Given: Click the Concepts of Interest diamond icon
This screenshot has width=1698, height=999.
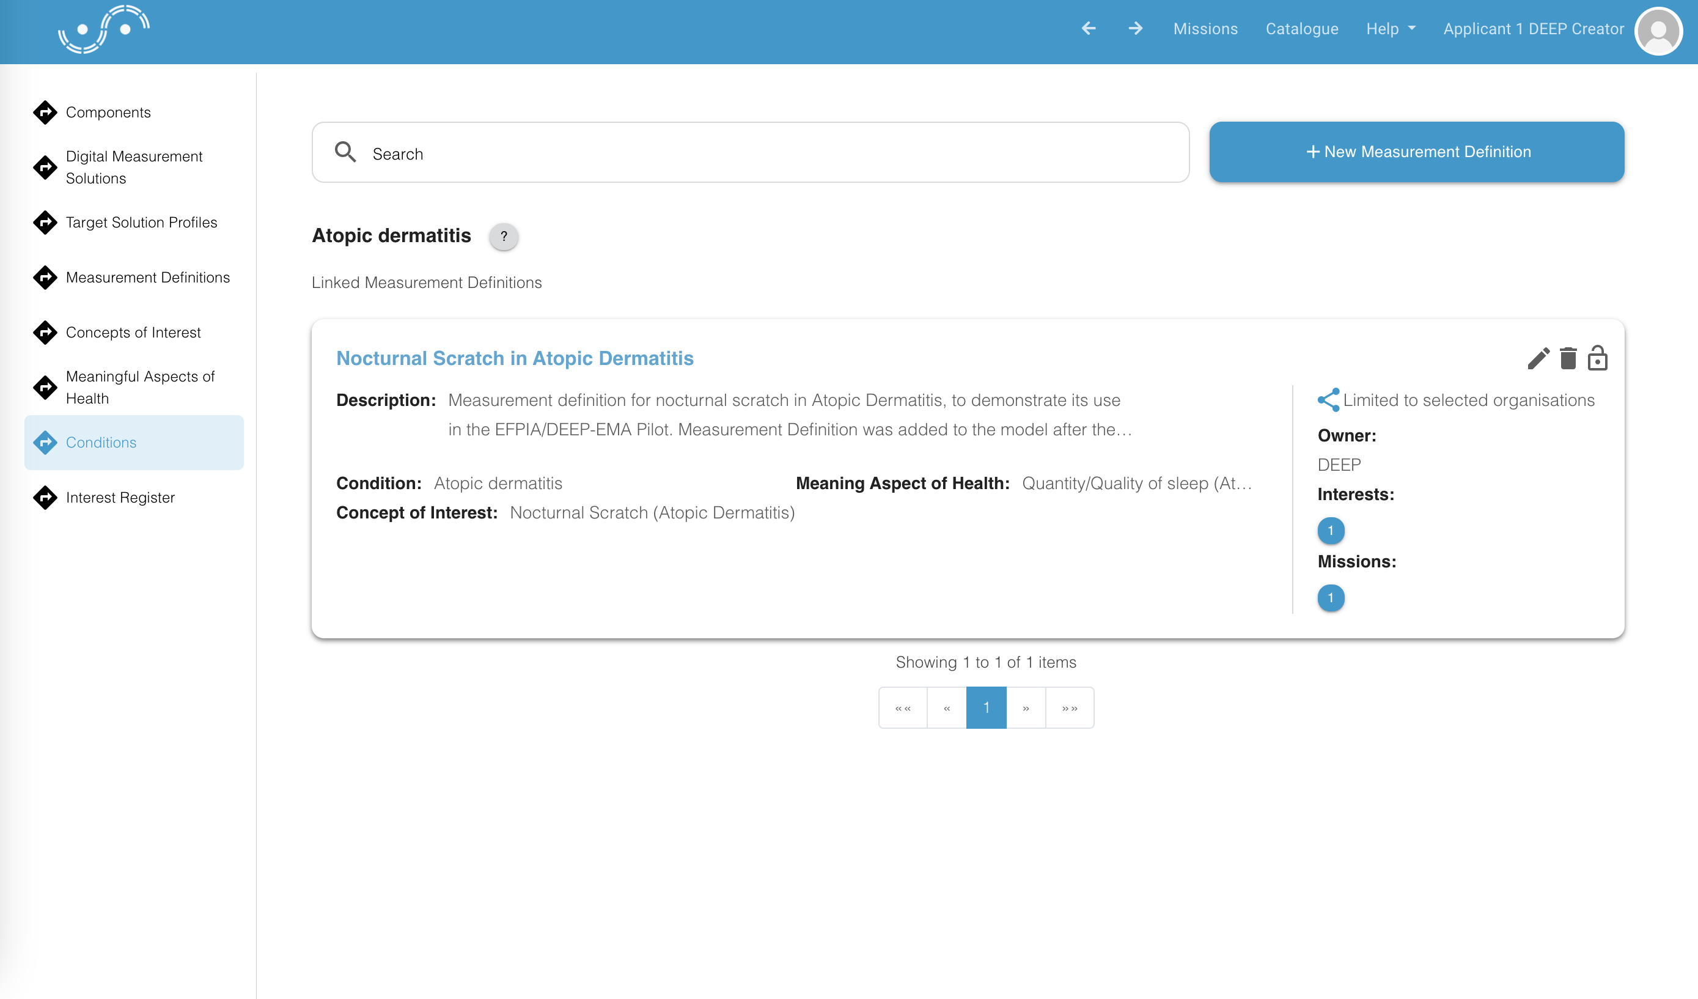Looking at the screenshot, I should [x=45, y=333].
